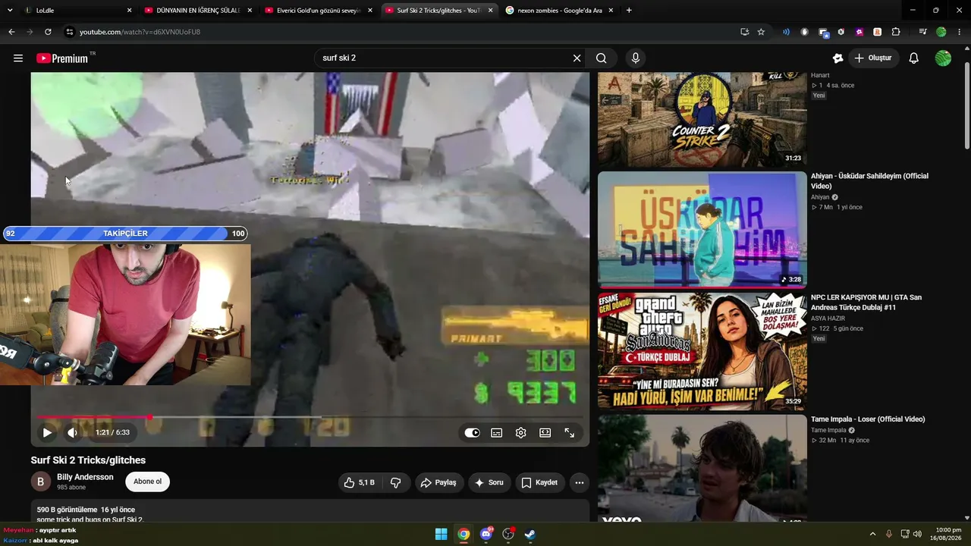Mute the video volume
The height and width of the screenshot is (546, 971).
[x=72, y=433]
